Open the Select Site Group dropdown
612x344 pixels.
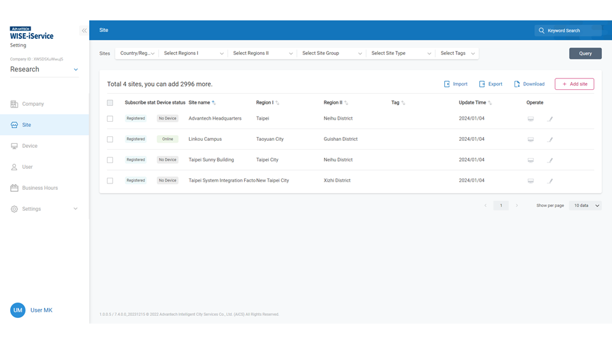pos(331,54)
